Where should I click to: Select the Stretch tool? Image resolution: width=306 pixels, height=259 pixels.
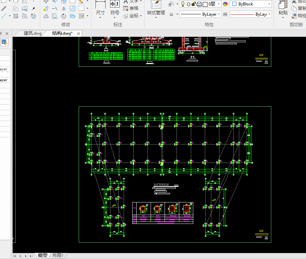pyautogui.click(x=55, y=16)
